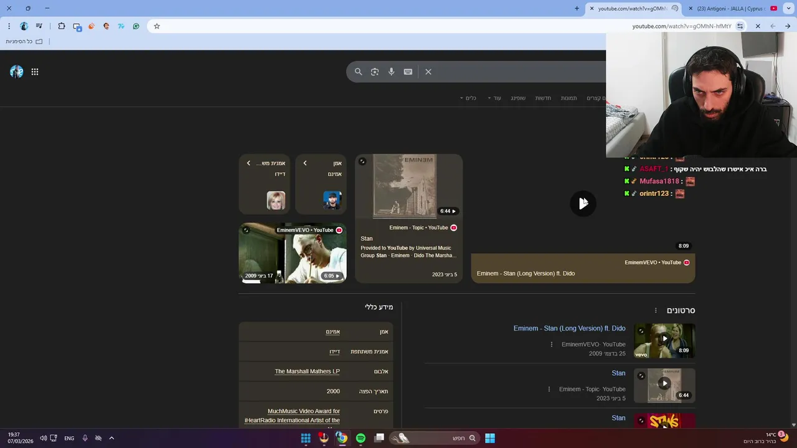
Task: Play the 6:44 Stan thumbnail in list
Action: click(x=664, y=385)
